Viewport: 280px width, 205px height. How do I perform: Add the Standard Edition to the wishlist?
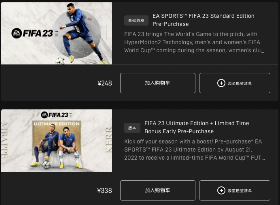point(235,83)
